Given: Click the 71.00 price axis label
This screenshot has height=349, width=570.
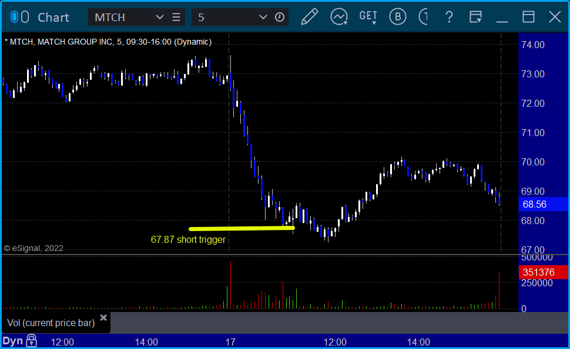Looking at the screenshot, I should tap(533, 133).
